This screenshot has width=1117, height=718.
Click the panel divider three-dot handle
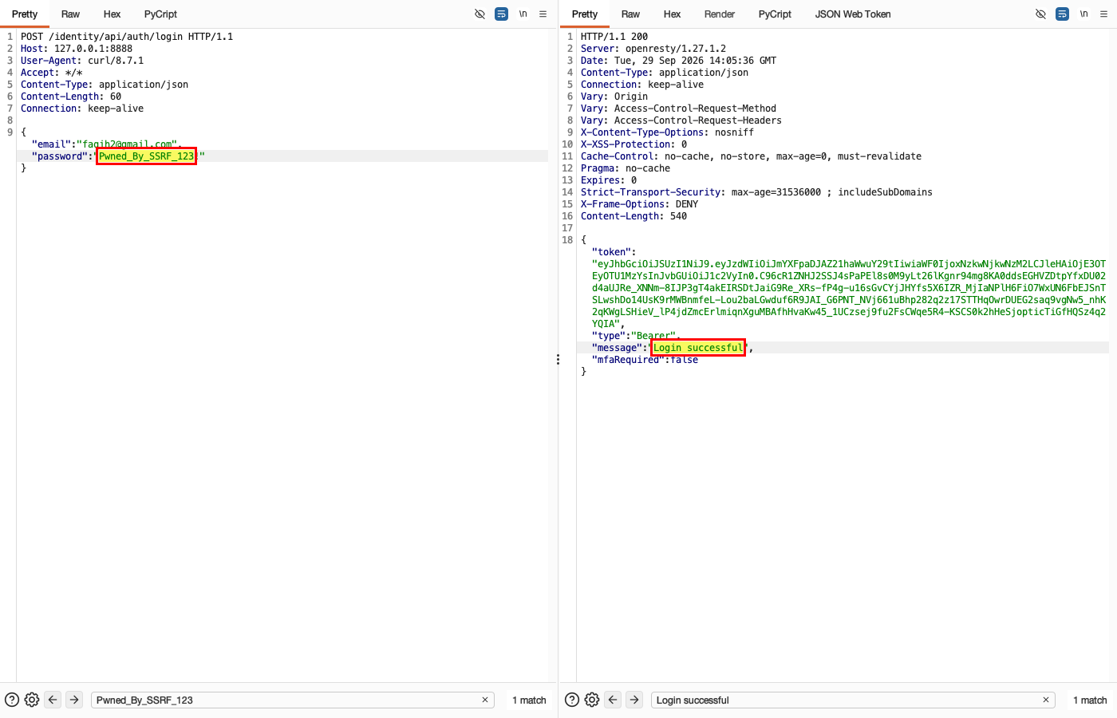[x=558, y=360]
